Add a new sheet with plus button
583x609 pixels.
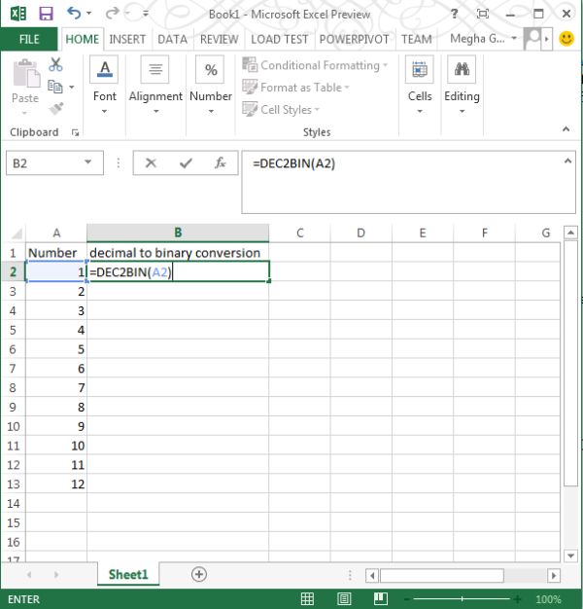click(198, 574)
